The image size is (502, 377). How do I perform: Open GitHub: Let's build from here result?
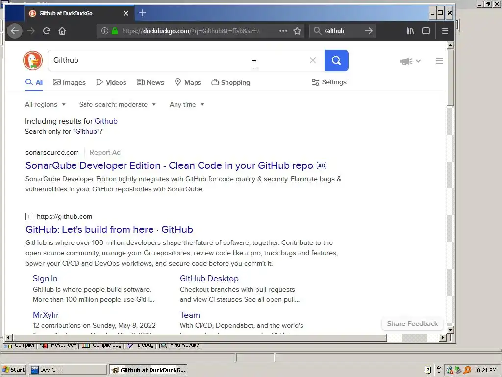click(x=109, y=230)
